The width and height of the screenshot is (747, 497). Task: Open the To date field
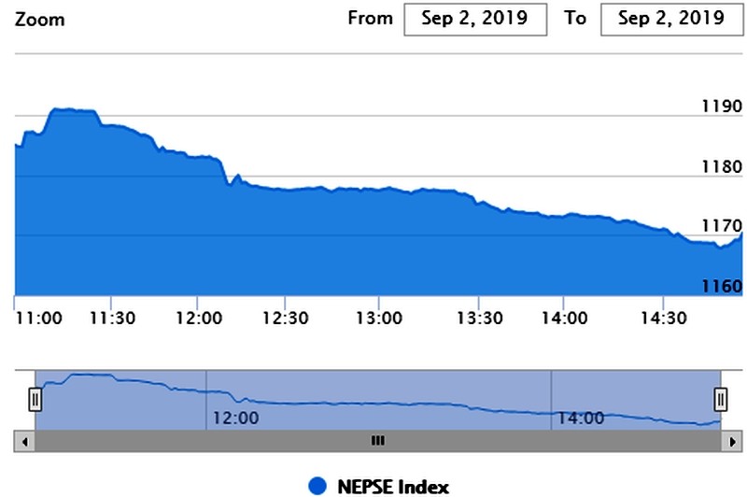tap(664, 20)
